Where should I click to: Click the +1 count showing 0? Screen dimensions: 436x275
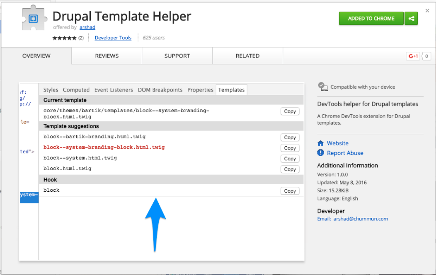(x=426, y=56)
